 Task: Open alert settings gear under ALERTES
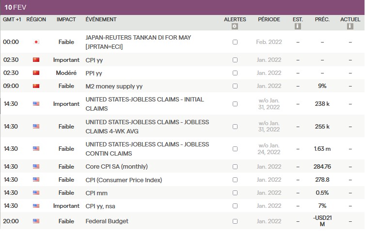[x=235, y=27]
